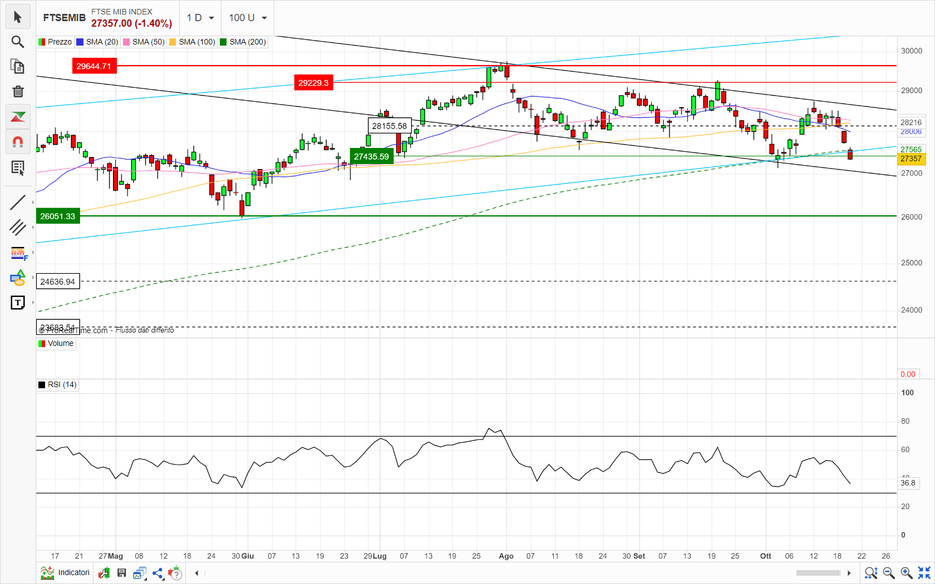Click the Ott month marker on time axis
Image resolution: width=935 pixels, height=584 pixels.
pos(766,556)
